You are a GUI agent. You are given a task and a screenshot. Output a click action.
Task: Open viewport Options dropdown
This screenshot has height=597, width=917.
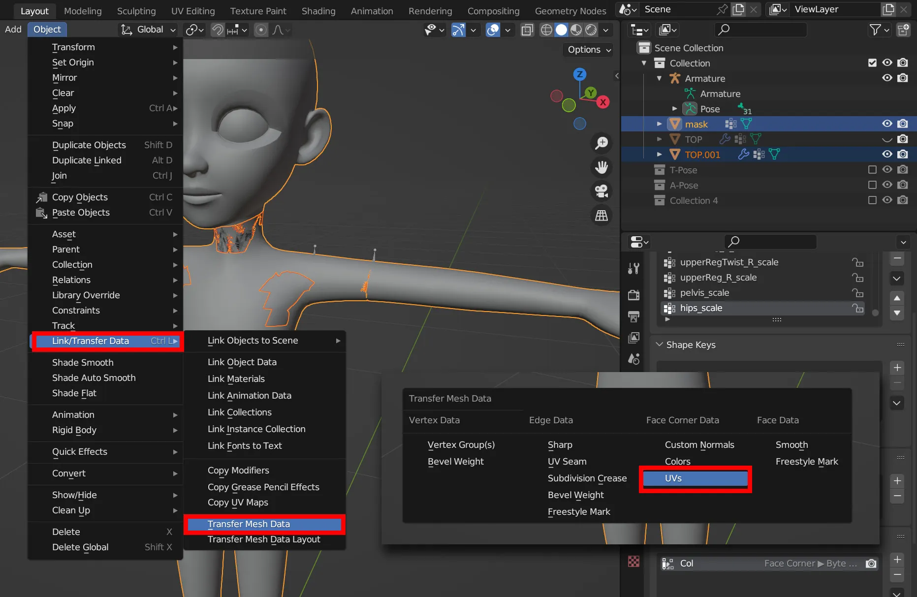tap(589, 50)
